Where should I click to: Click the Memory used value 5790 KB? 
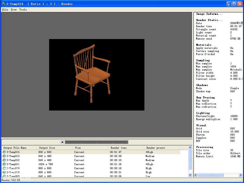coord(235,39)
